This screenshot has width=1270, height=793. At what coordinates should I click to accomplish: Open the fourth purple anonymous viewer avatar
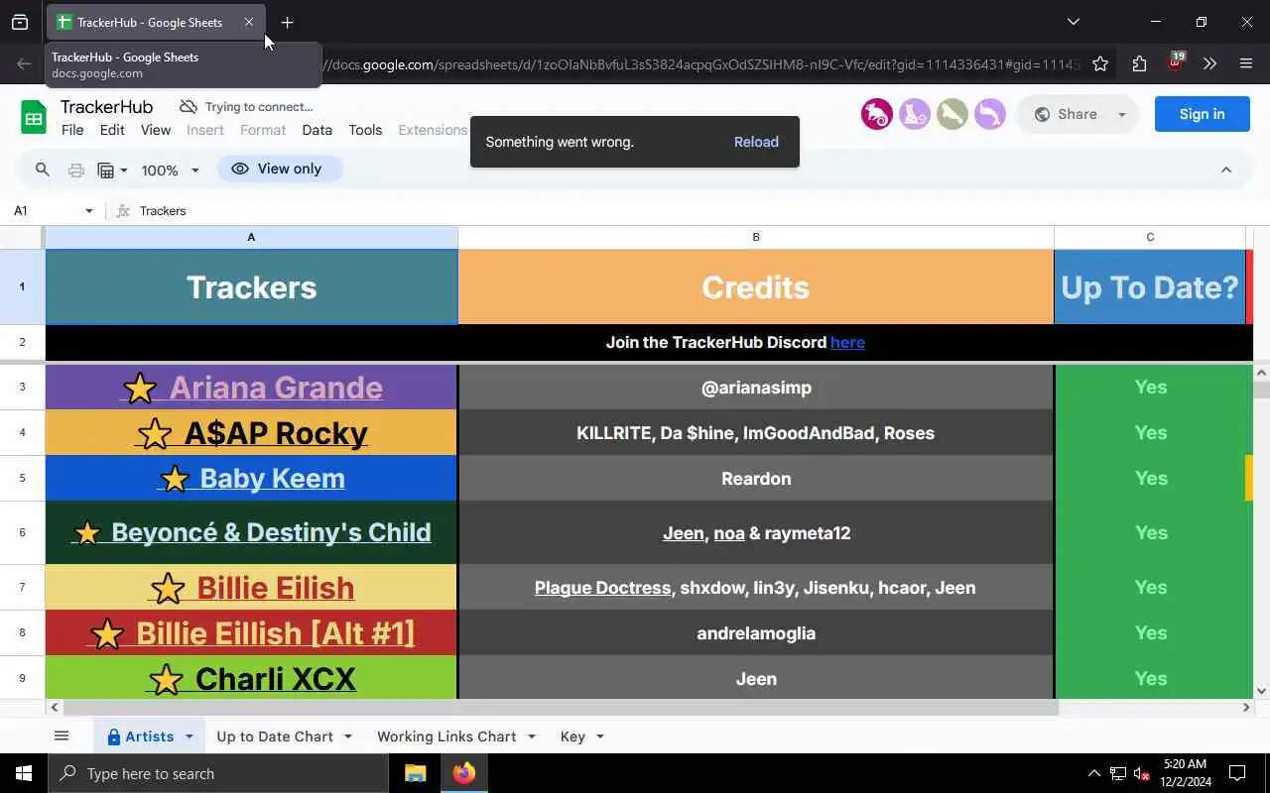(990, 115)
